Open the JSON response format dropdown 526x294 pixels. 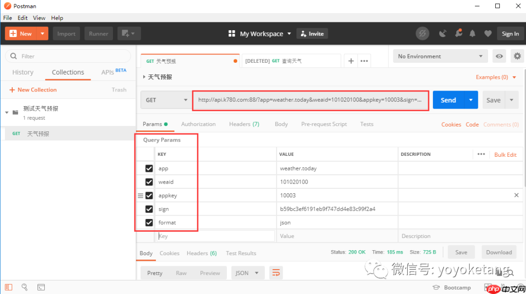[x=247, y=273]
